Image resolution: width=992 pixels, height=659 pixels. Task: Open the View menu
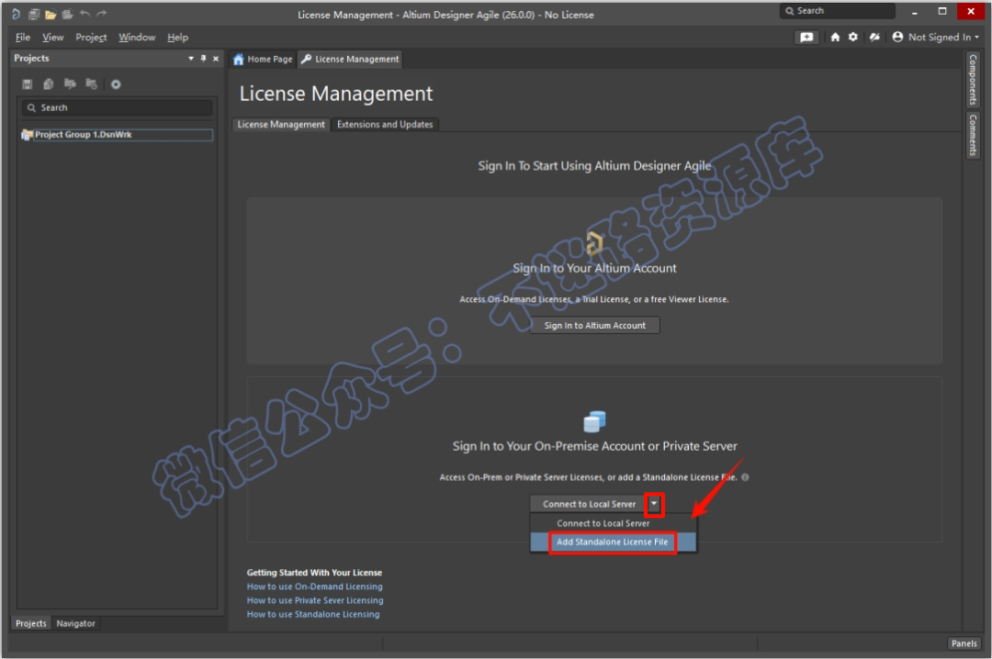[52, 38]
